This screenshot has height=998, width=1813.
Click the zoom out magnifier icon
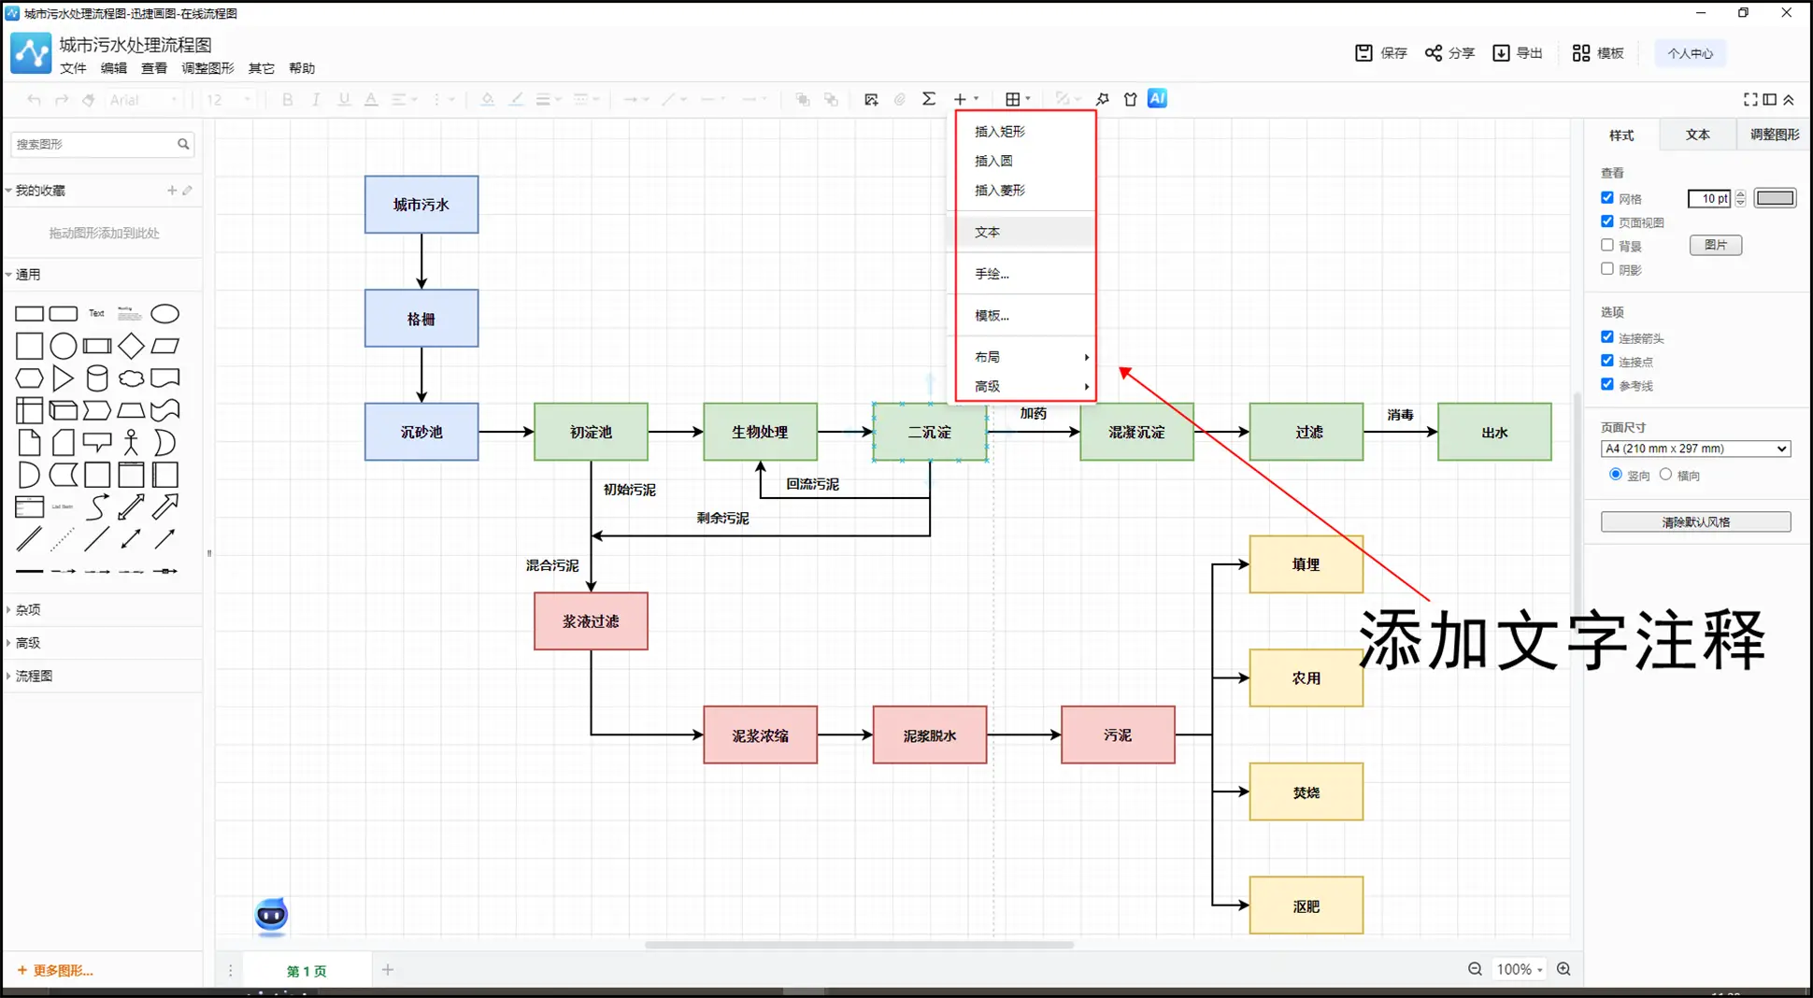[1475, 969]
